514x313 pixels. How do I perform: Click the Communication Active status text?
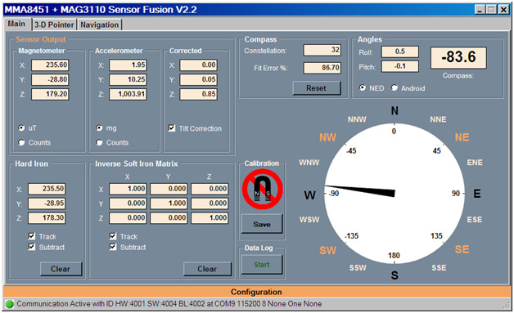[169, 304]
